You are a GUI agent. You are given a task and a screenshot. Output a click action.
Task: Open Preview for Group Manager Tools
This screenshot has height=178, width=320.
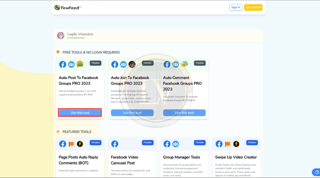pos(200,142)
